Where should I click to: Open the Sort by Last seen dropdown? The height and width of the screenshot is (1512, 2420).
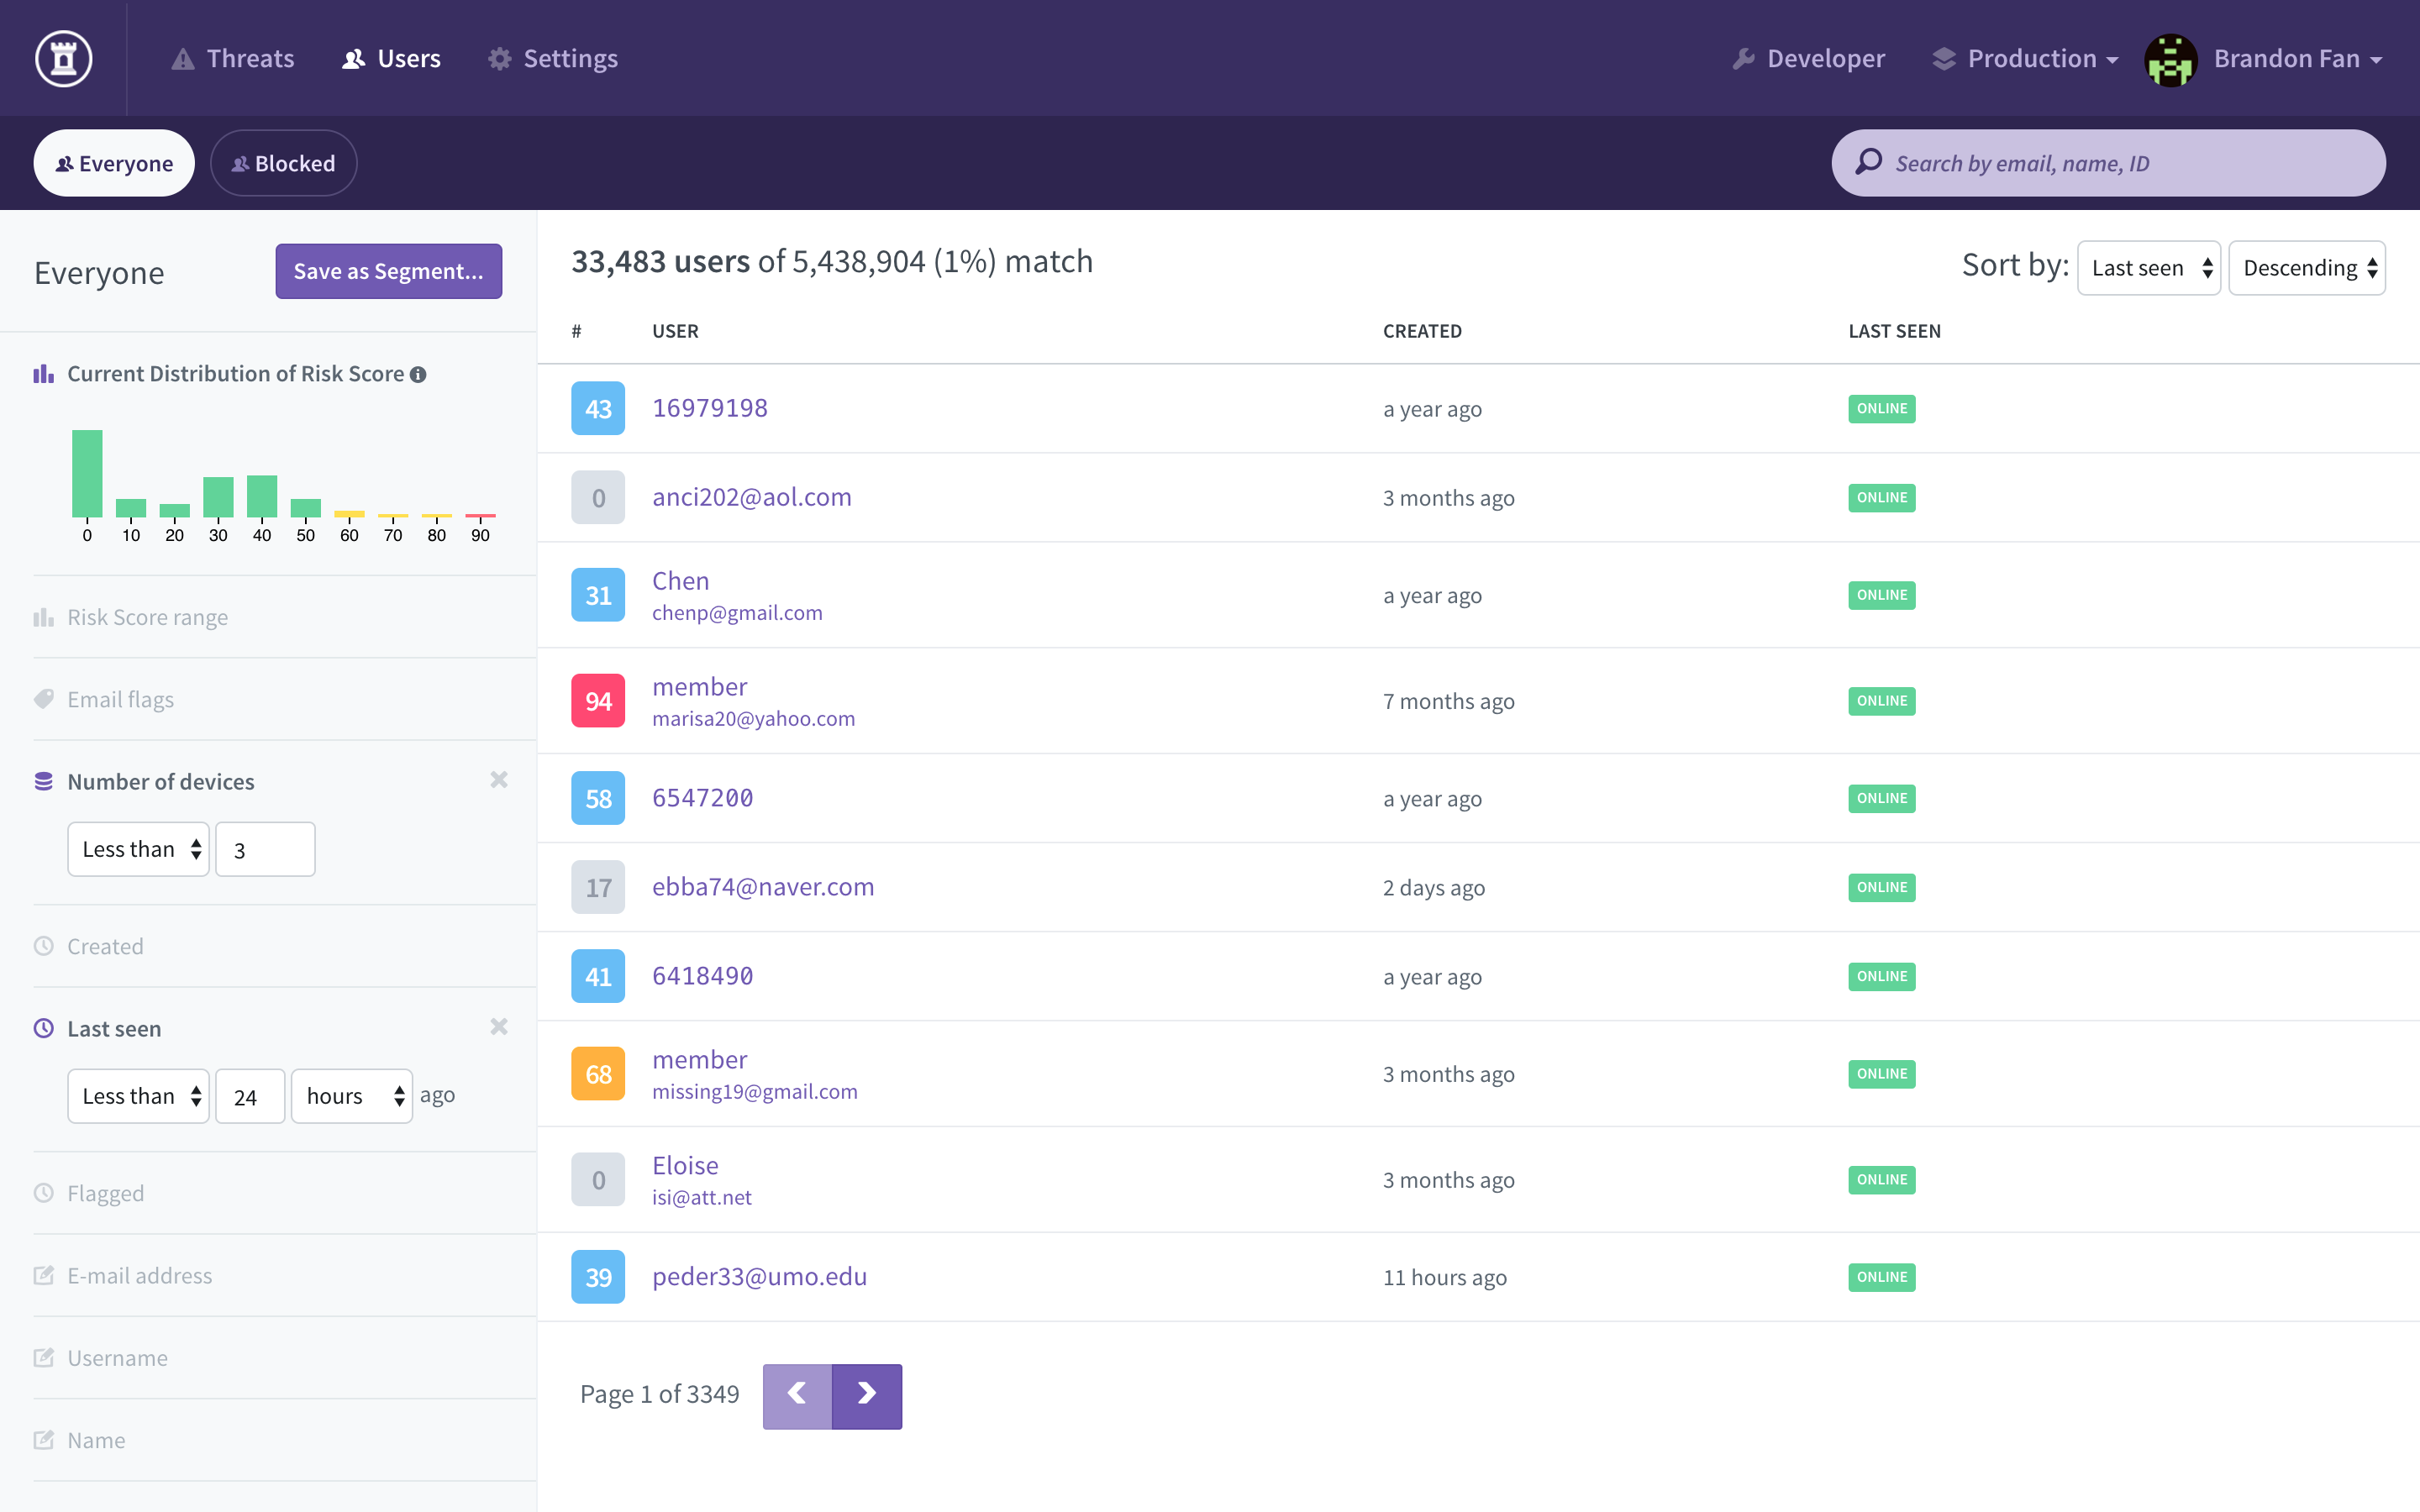[x=2149, y=268]
